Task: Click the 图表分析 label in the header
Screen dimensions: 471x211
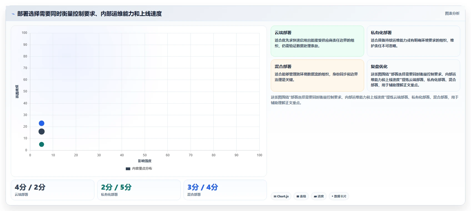Action: [452, 13]
